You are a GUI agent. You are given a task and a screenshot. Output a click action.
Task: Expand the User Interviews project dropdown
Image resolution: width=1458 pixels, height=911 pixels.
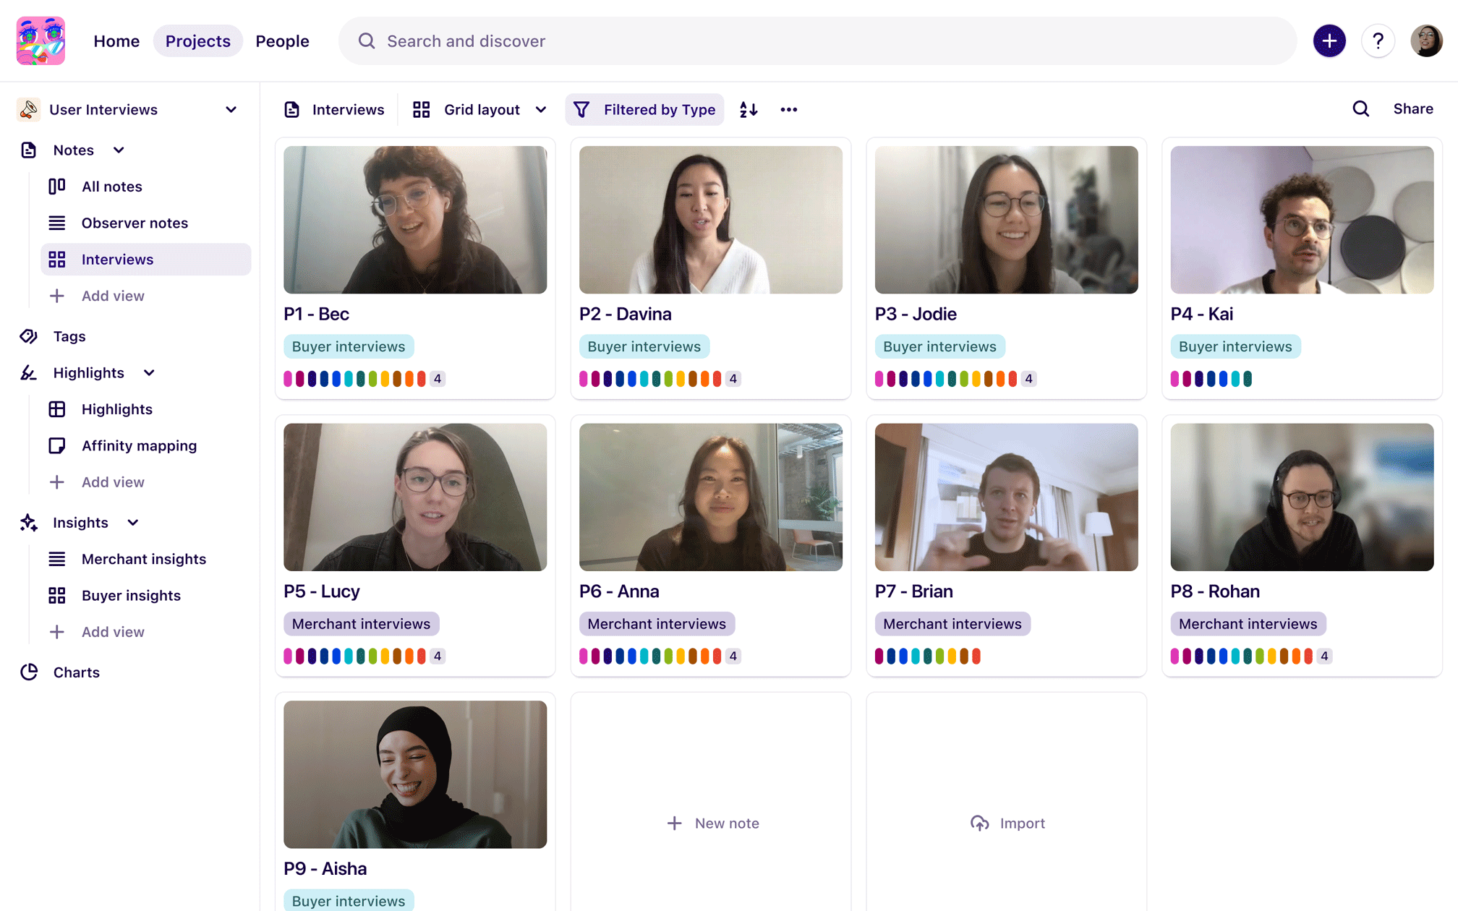(231, 110)
